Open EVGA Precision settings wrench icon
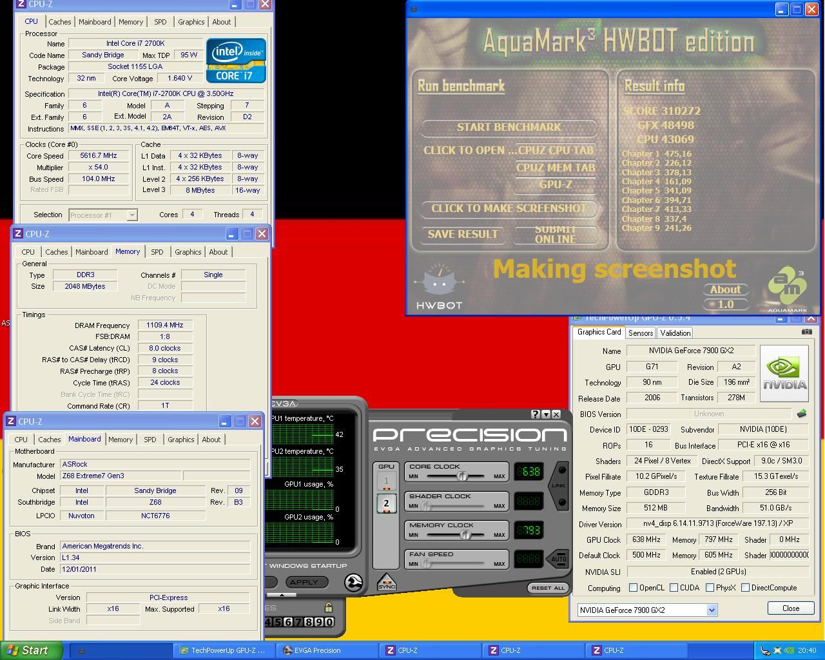Image resolution: width=825 pixels, height=660 pixels. [x=353, y=583]
